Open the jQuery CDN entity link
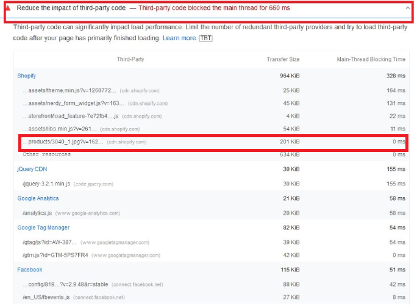Image resolution: width=417 pixels, height=305 pixels. tap(32, 169)
